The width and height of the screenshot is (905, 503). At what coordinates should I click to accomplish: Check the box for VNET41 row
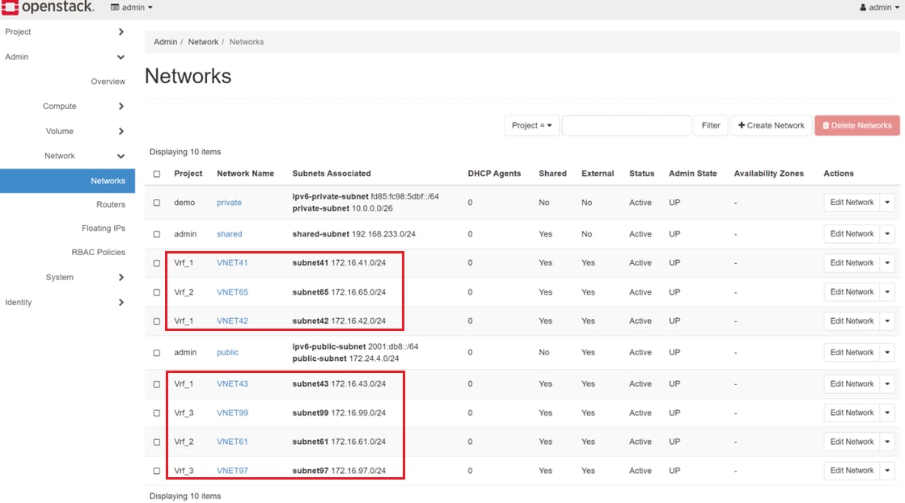click(156, 262)
